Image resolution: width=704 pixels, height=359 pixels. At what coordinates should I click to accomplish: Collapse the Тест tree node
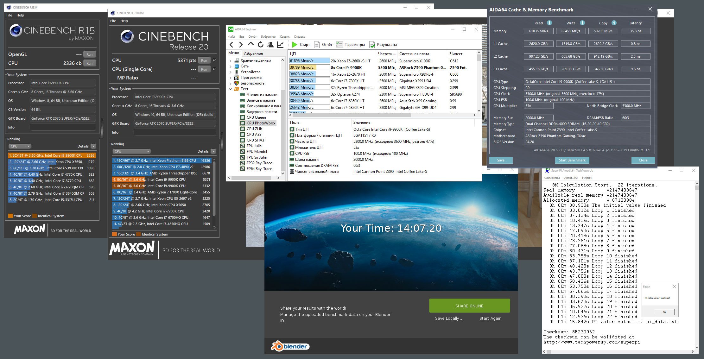pyautogui.click(x=231, y=89)
